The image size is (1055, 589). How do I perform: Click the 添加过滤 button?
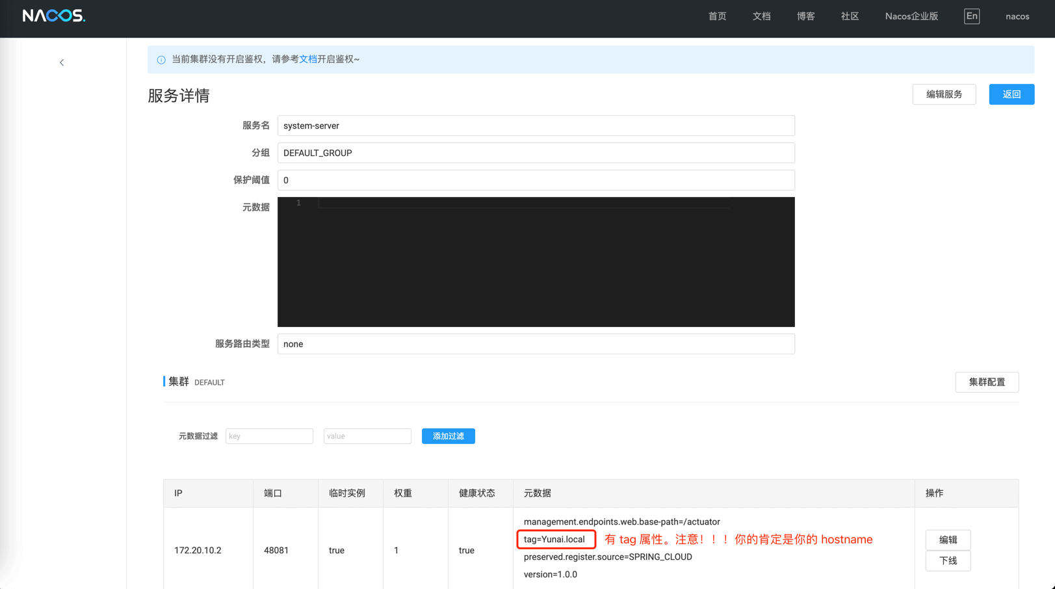click(x=448, y=436)
